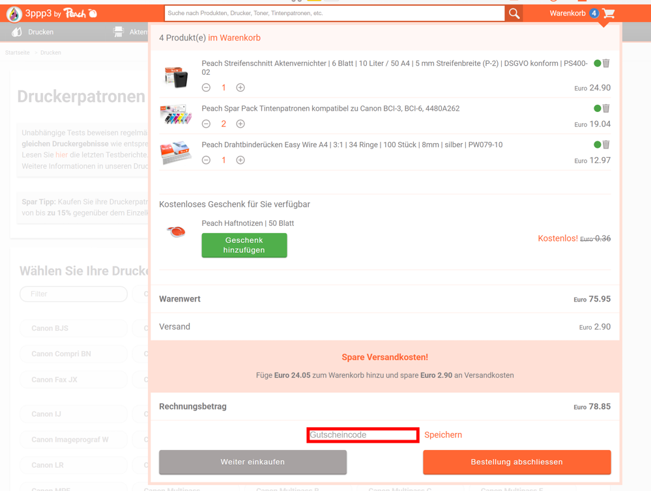Click the green availability dot for Tintenpatronen

tap(598, 108)
